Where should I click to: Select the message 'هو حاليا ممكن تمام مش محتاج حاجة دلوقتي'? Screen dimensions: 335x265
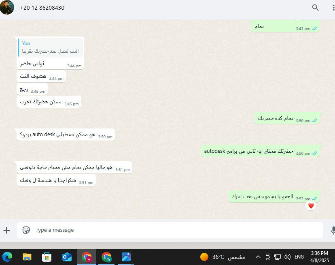74,167
